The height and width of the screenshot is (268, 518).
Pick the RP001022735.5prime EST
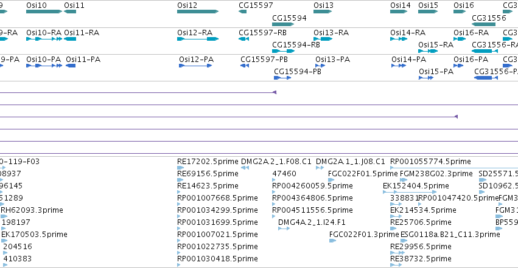(179, 253)
